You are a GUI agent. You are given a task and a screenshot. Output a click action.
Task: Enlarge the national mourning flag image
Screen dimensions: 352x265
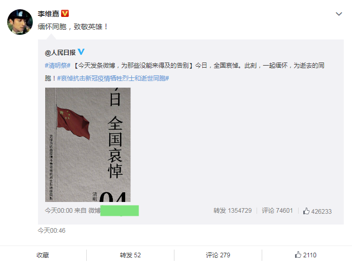(88, 145)
